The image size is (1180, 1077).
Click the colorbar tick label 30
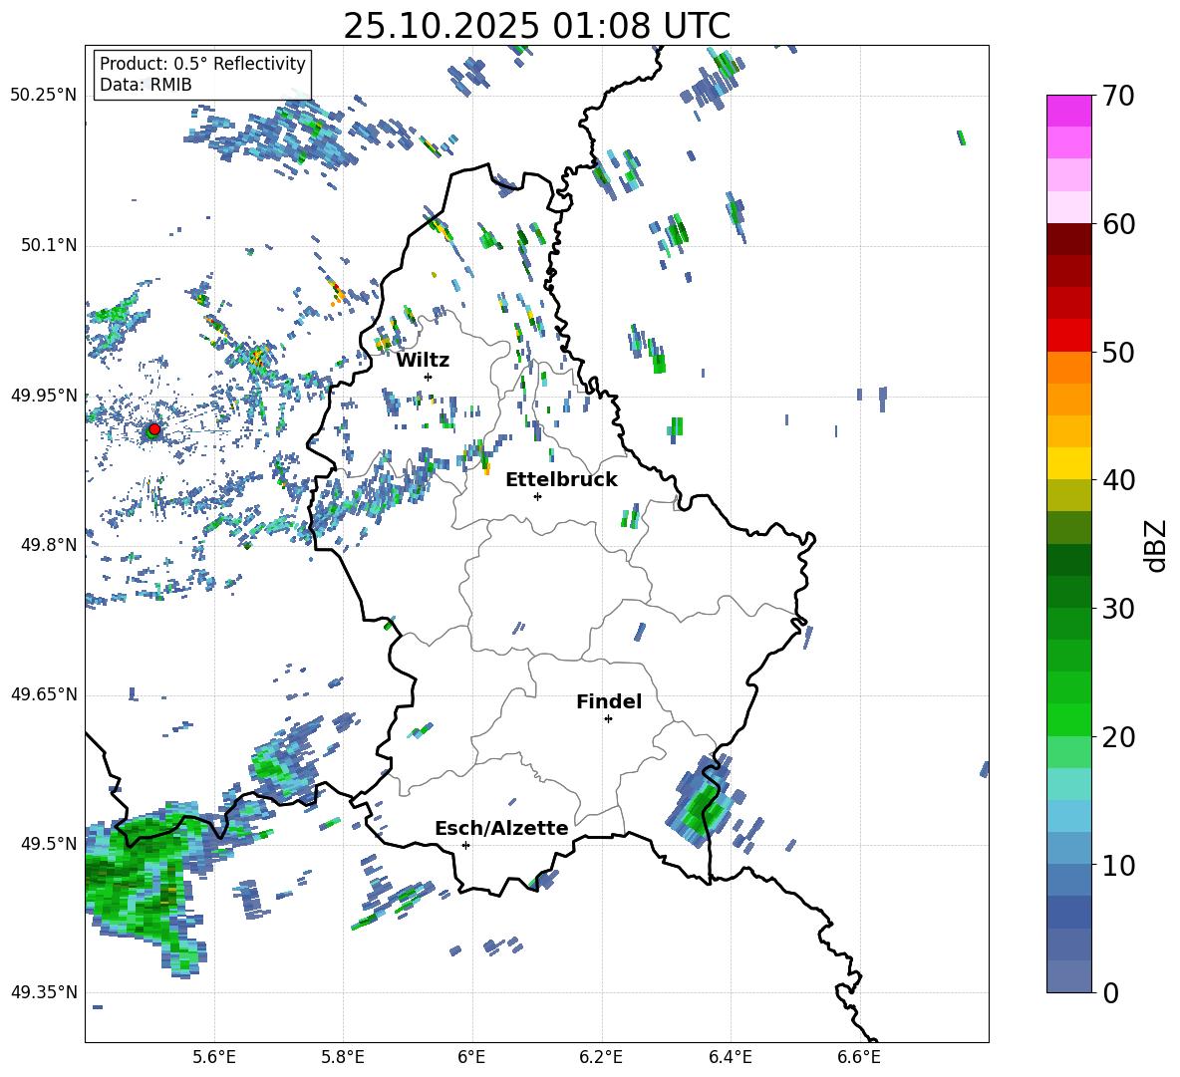pos(1118,609)
